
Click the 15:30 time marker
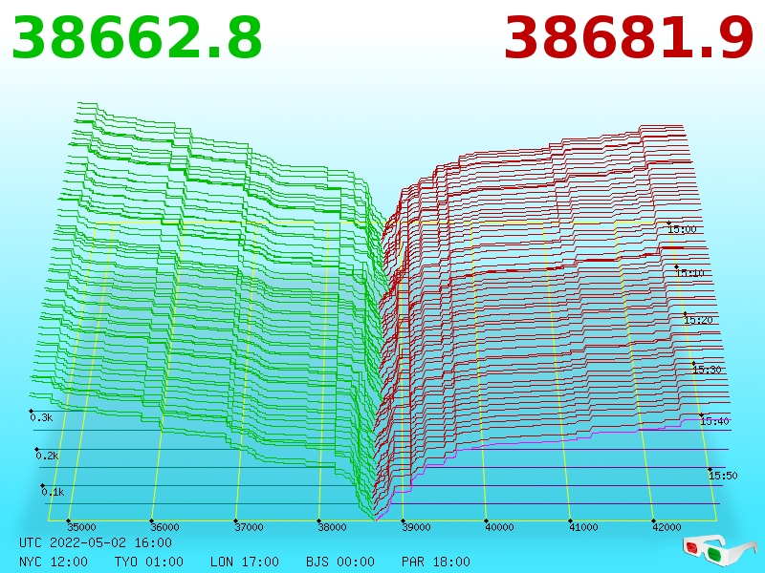pyautogui.click(x=707, y=370)
